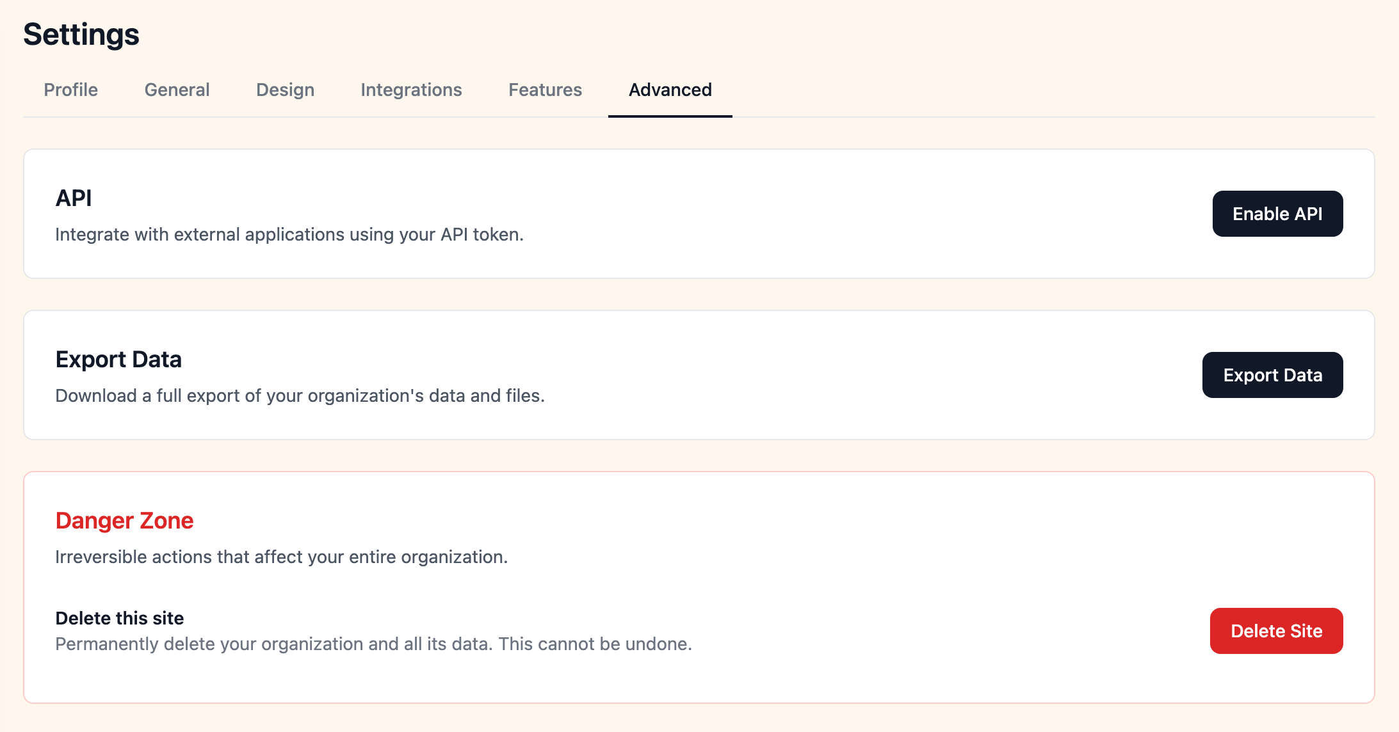
Task: Open the Profile settings tab
Action: (70, 90)
